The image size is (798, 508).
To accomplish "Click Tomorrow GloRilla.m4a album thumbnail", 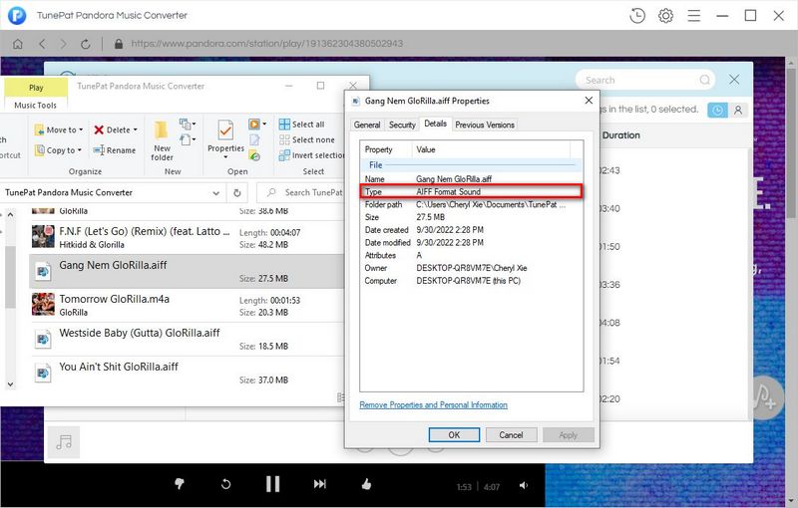I will 43,304.
